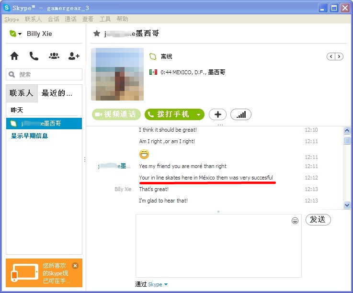
Task: Click the search field 搜索
Action: click(x=44, y=74)
